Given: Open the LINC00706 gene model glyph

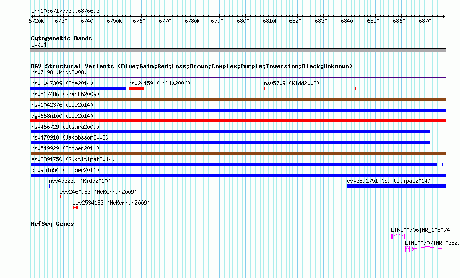Looking at the screenshot, I should 396,236.
